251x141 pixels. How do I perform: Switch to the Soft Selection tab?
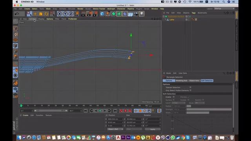[x=207, y=81]
